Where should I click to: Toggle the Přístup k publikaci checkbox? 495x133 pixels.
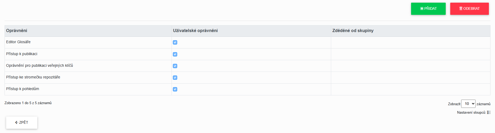click(175, 54)
